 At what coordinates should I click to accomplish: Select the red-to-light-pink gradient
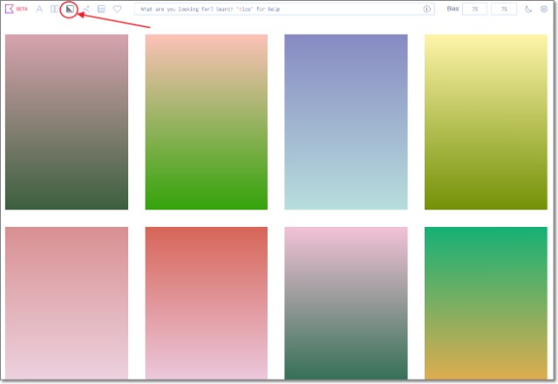pyautogui.click(x=207, y=302)
